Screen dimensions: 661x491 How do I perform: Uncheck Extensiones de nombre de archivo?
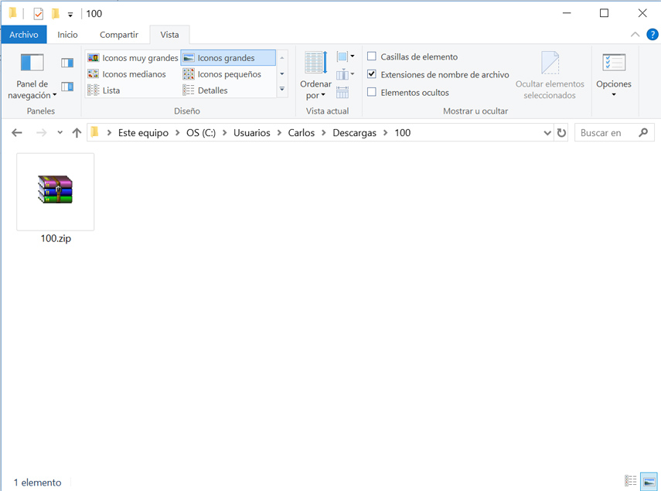click(x=372, y=74)
